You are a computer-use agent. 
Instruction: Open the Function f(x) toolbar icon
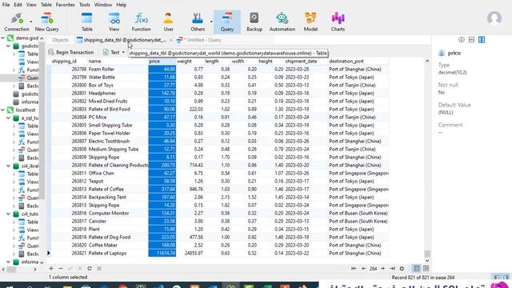pos(141,22)
